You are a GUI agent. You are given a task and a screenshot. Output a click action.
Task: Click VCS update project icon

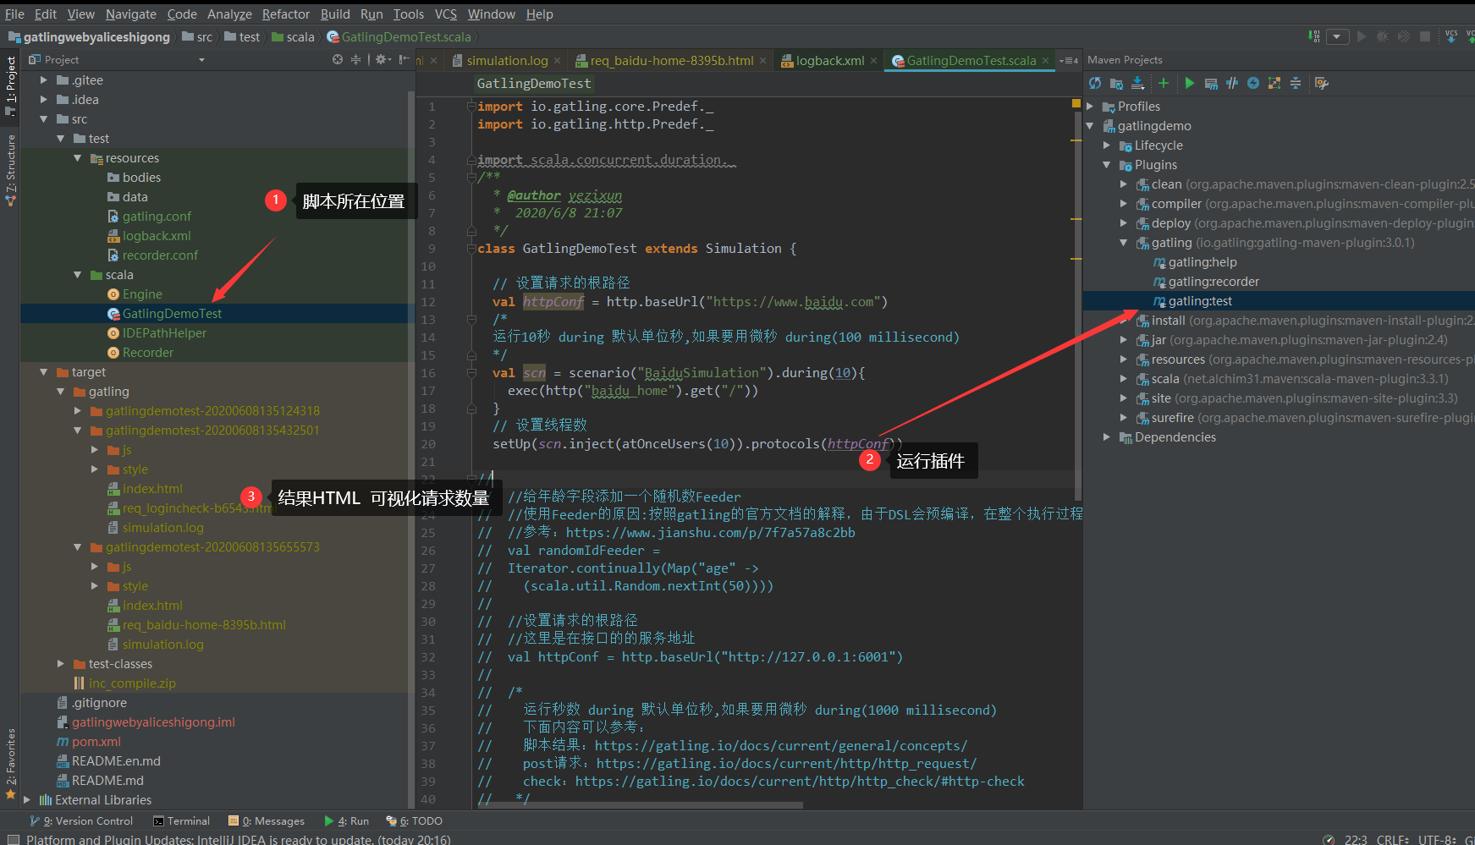[1451, 36]
